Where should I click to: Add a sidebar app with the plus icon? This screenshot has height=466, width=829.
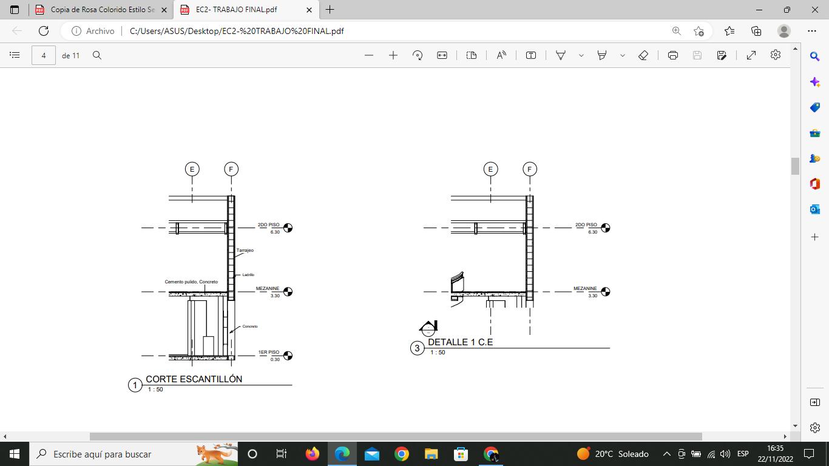pyautogui.click(x=815, y=236)
